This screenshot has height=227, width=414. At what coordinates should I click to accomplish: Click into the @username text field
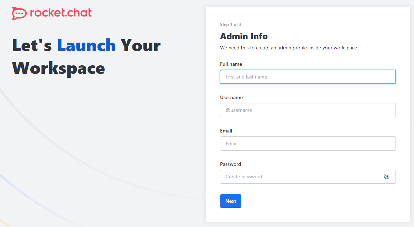coord(308,110)
